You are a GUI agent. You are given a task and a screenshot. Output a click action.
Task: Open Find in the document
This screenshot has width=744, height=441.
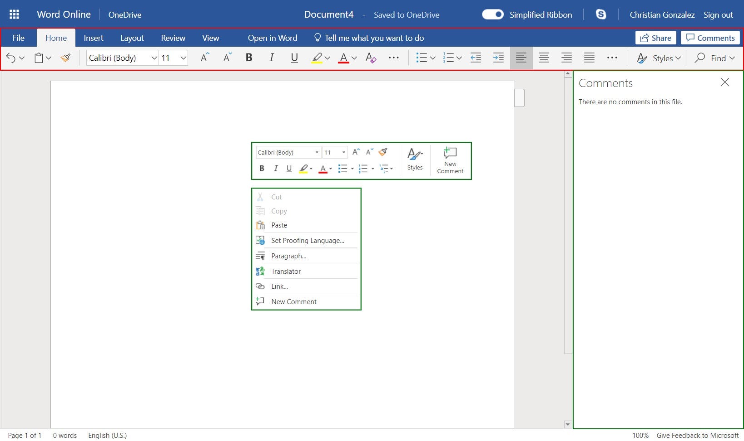[714, 58]
